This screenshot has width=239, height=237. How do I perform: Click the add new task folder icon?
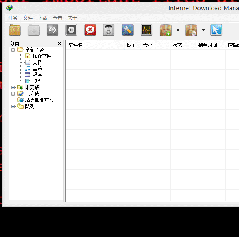coord(15,30)
